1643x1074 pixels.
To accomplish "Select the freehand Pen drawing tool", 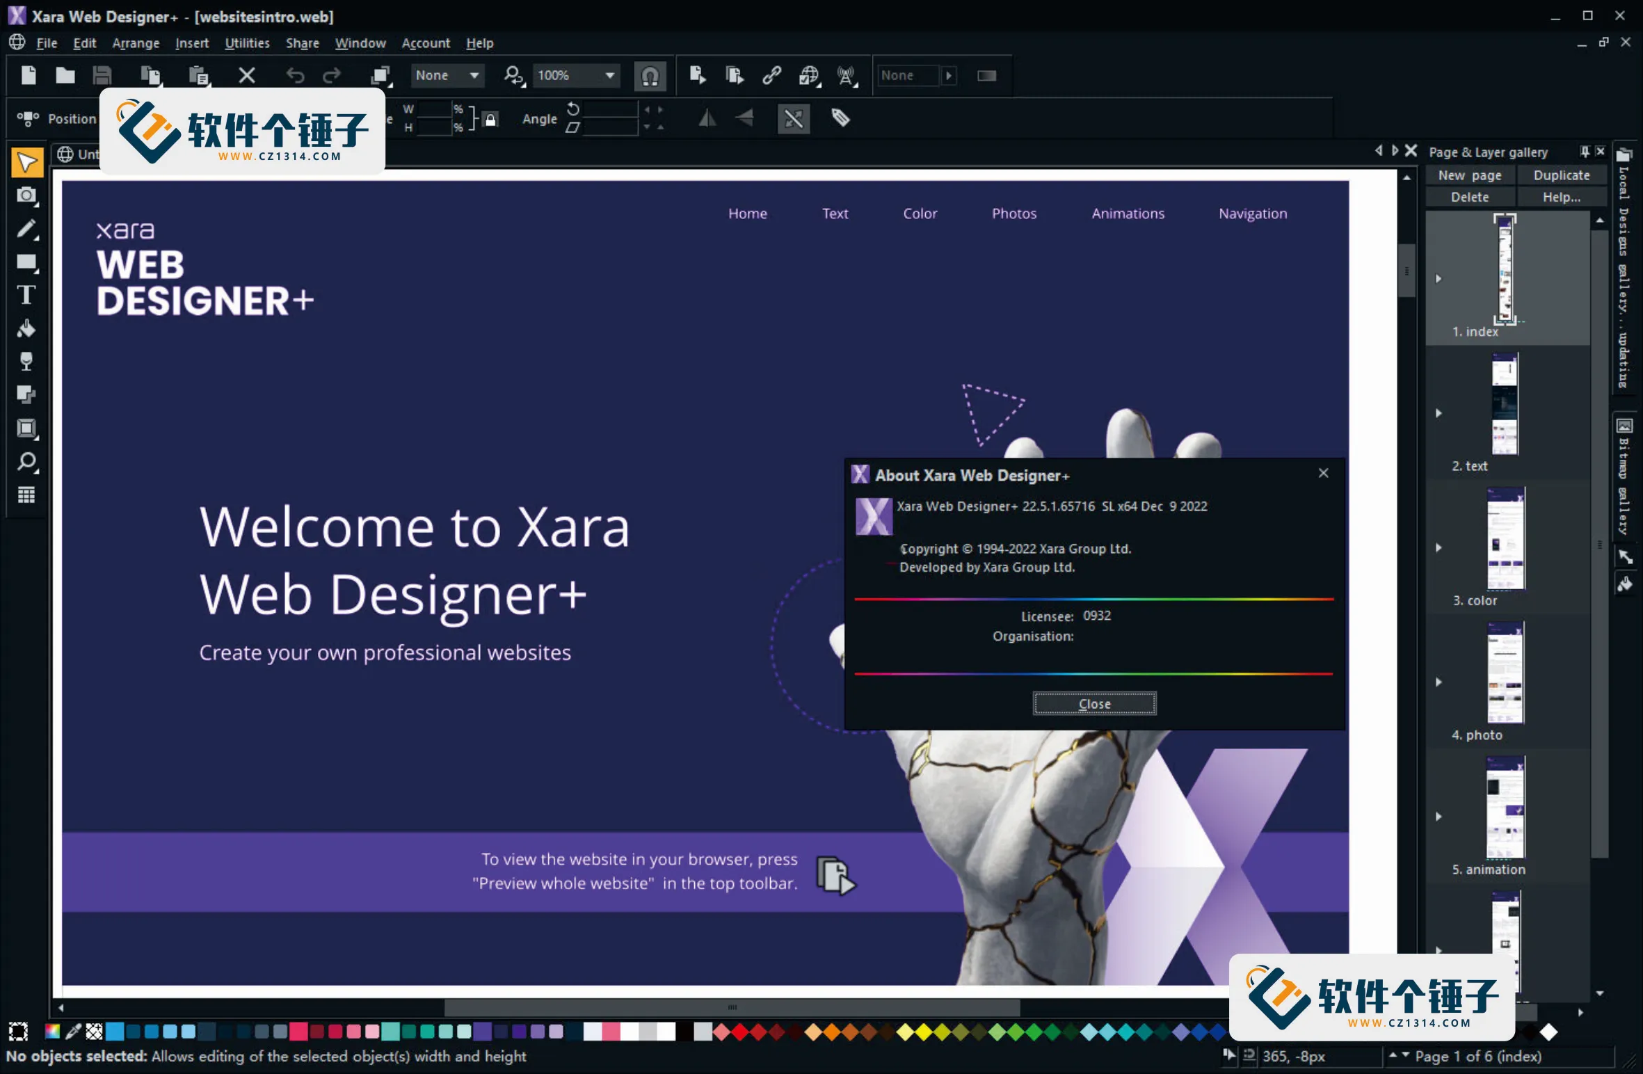I will tap(27, 229).
